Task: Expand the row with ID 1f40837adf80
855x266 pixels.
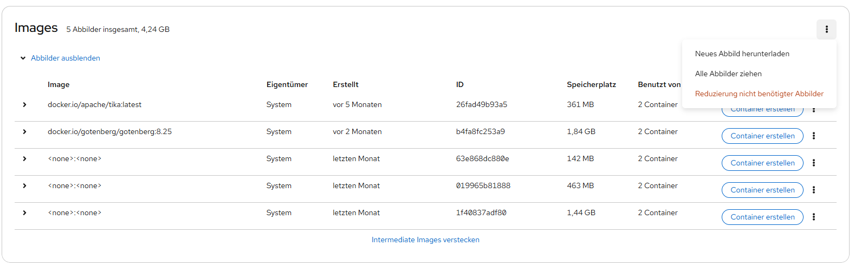Action: coord(24,213)
